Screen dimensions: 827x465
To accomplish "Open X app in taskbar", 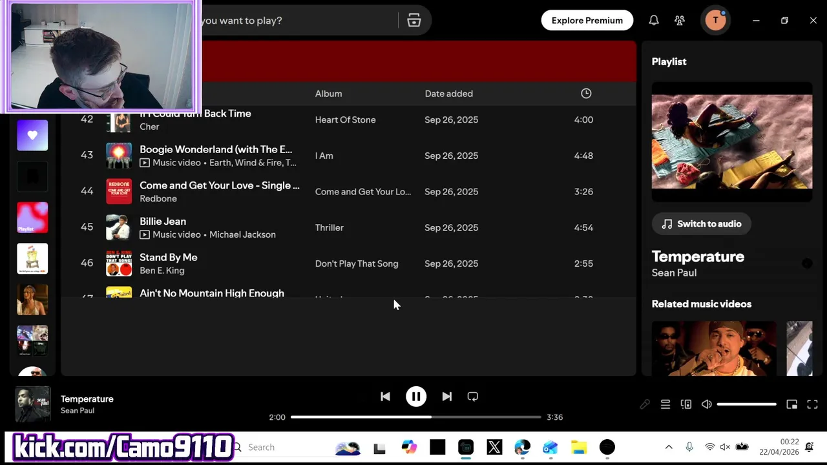I will 494,447.
